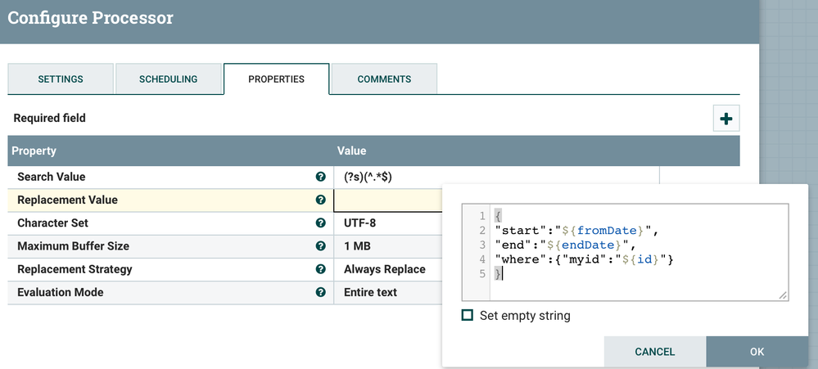Viewport: 818px width, 369px height.
Task: Click help icon next to Maximum Buffer Size
Action: point(320,245)
